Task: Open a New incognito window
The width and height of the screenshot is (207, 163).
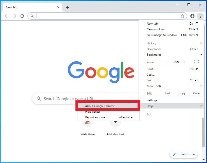Action: click(x=171, y=35)
